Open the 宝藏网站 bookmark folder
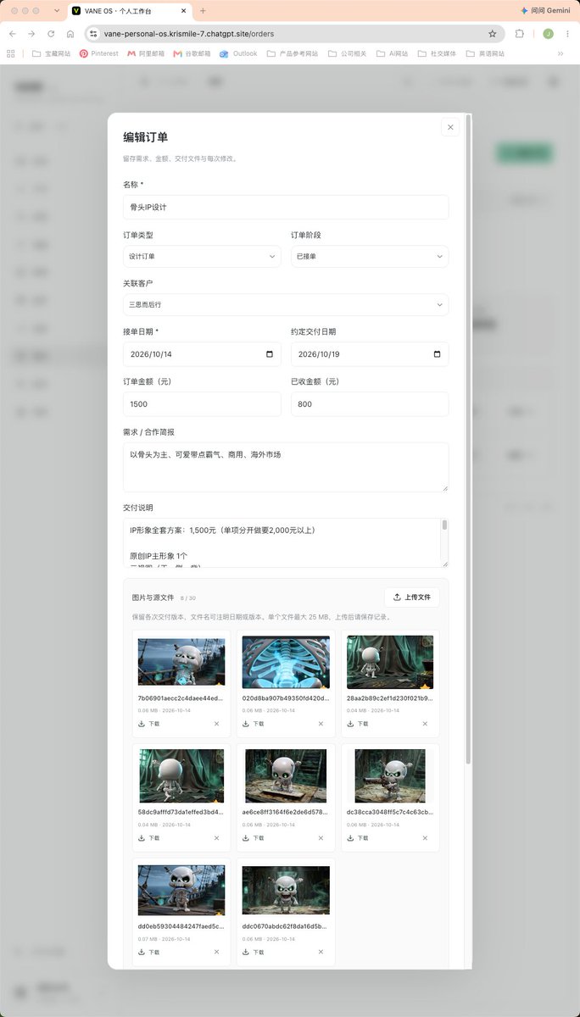Image resolution: width=580 pixels, height=1017 pixels. [x=51, y=53]
